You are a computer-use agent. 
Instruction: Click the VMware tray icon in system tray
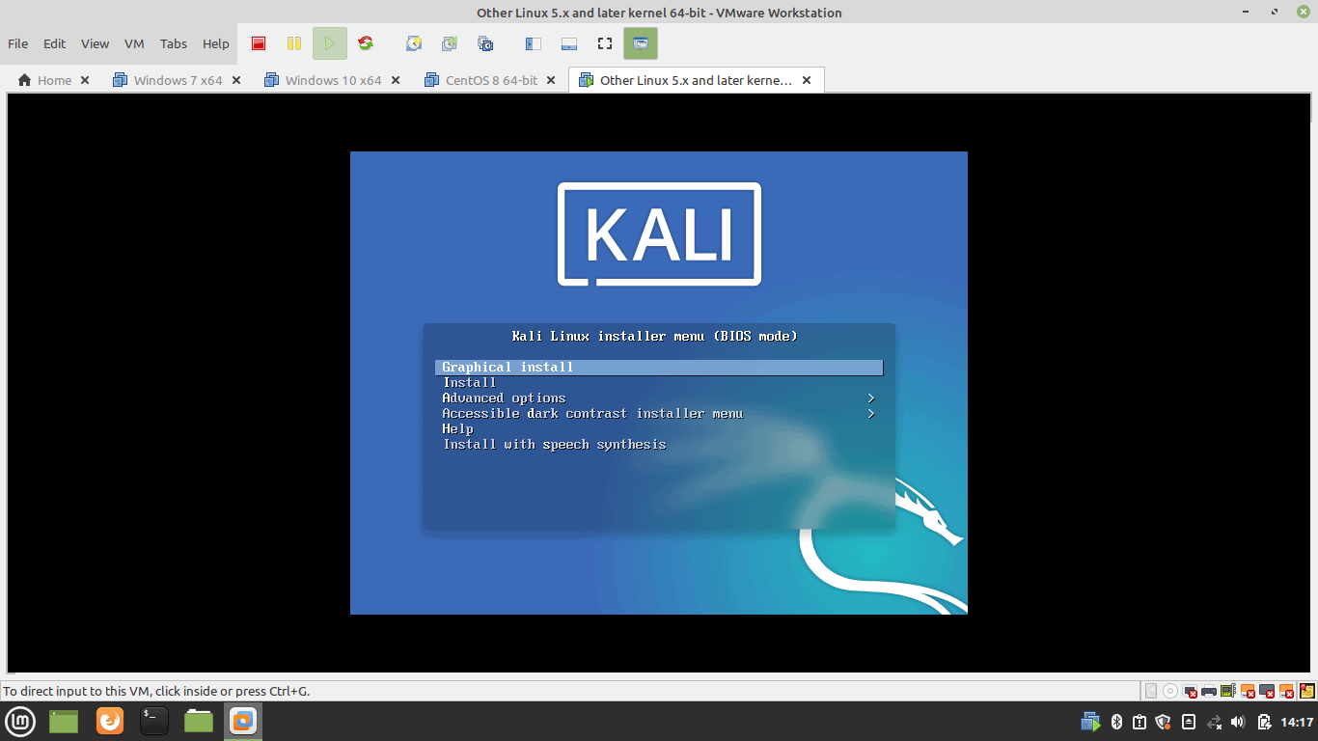tap(1091, 722)
